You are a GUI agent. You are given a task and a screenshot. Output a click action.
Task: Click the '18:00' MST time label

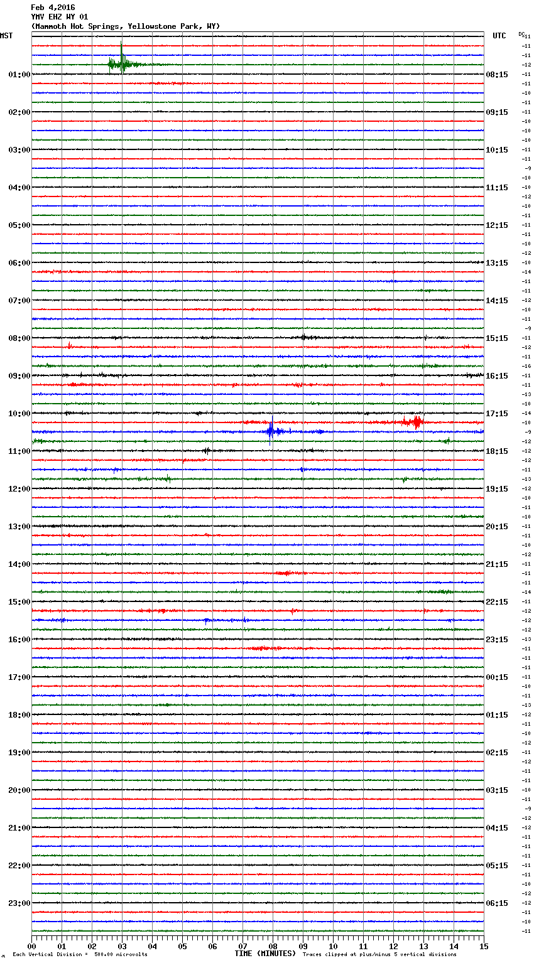pyautogui.click(x=19, y=715)
